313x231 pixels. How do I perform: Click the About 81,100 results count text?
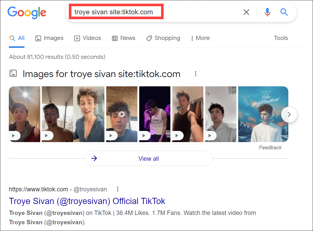click(57, 57)
